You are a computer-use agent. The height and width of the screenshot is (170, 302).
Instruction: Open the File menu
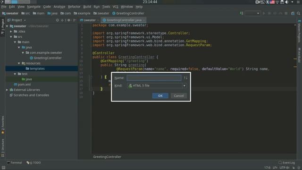pos(4,7)
